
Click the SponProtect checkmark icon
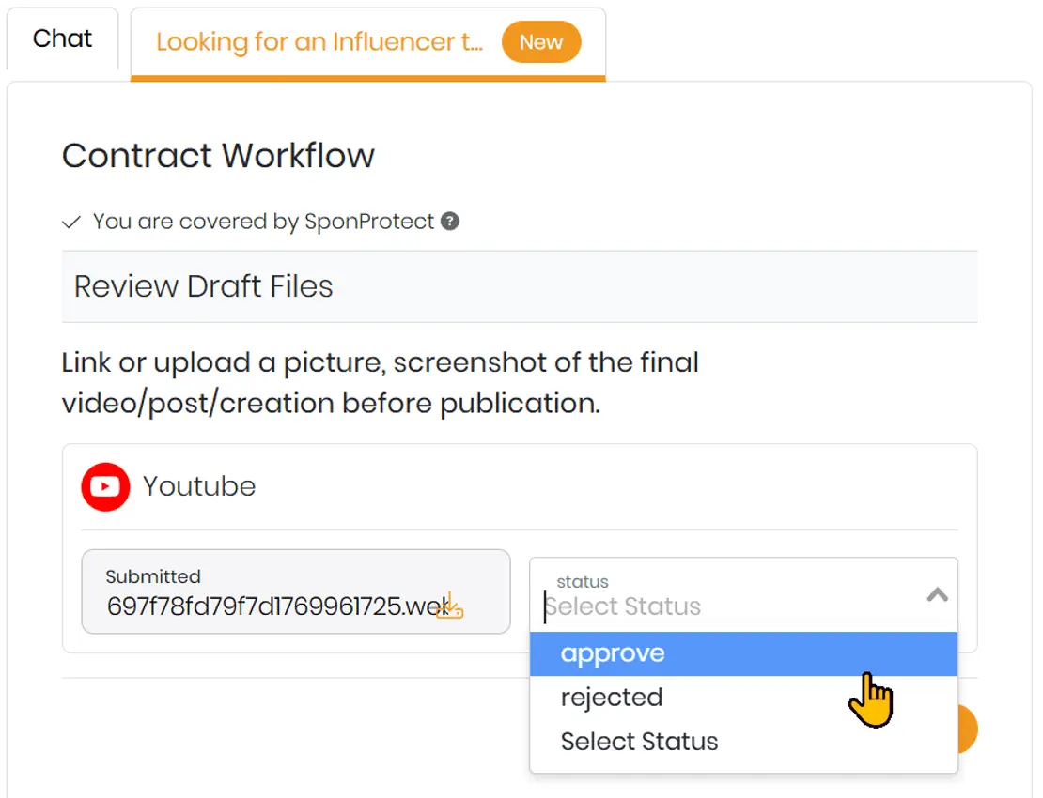click(71, 222)
